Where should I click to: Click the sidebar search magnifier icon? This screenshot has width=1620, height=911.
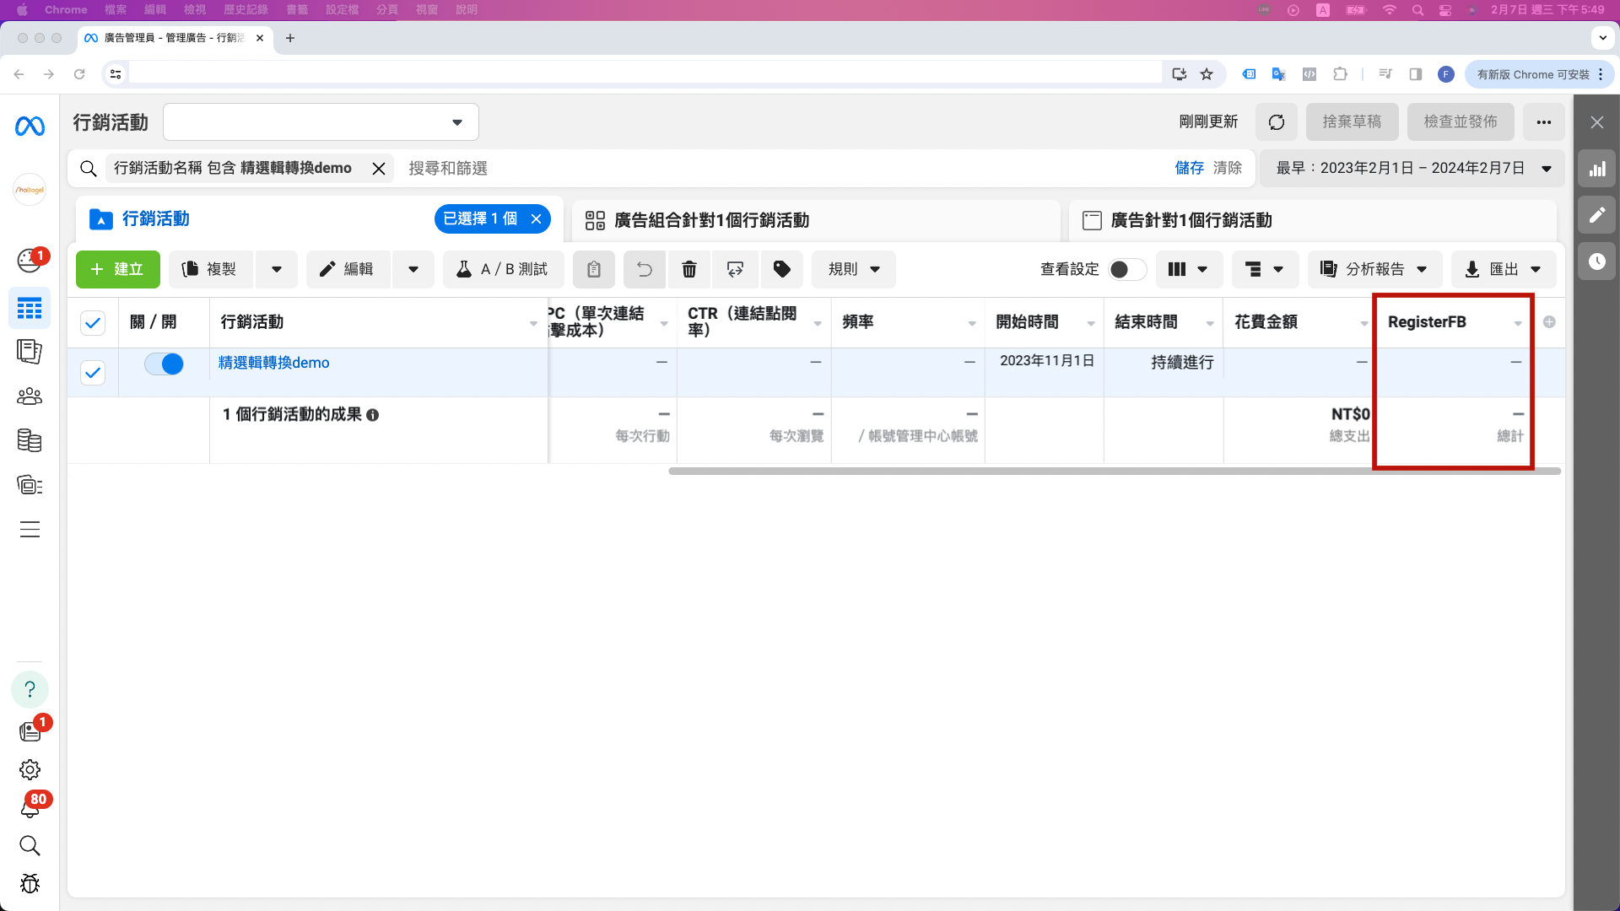30,845
